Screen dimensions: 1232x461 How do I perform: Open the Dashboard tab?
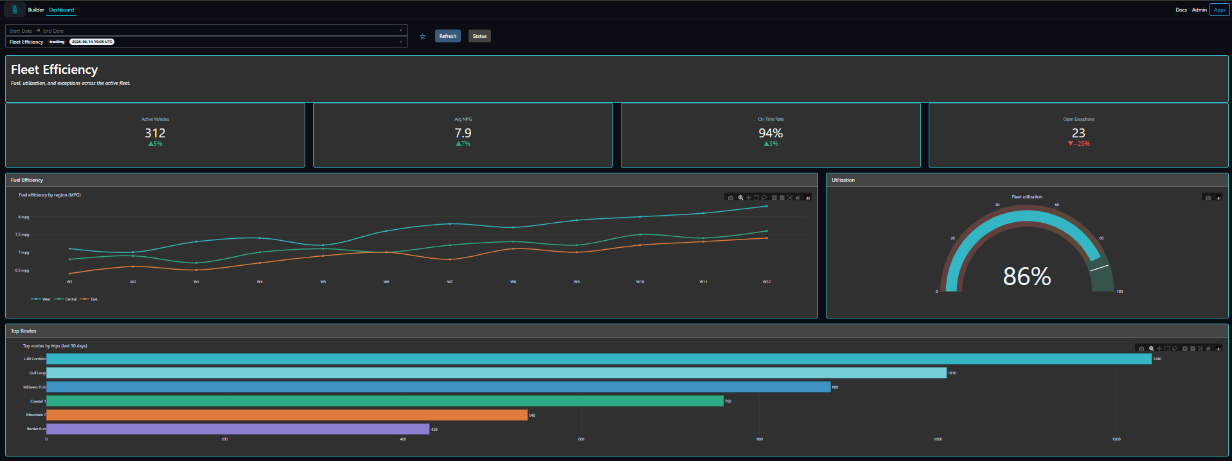(x=62, y=10)
